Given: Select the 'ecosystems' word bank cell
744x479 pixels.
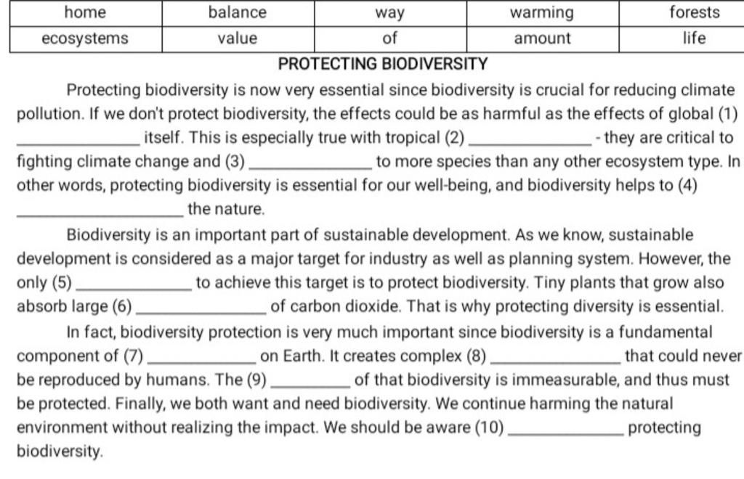Looking at the screenshot, I should tap(86, 39).
